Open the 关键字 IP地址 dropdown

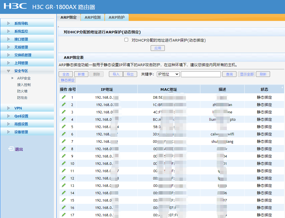coord(168,74)
